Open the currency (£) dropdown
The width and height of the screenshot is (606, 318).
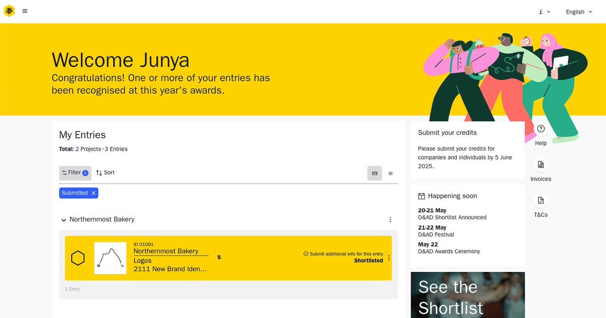(544, 12)
